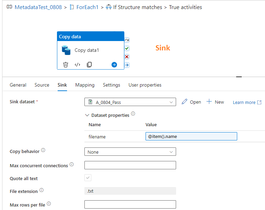Click the green success checkmark output connector
Screen dimensions: 265x210
[x=127, y=48]
